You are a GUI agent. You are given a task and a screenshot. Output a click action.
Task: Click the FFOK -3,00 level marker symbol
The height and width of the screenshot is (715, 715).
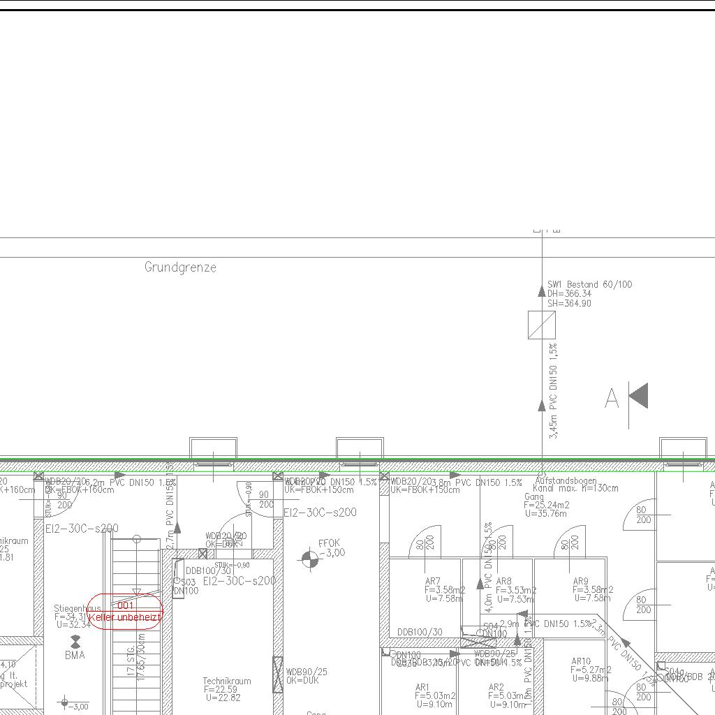tap(308, 559)
